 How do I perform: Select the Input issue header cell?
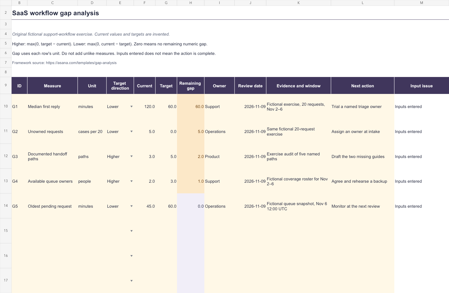[422, 86]
